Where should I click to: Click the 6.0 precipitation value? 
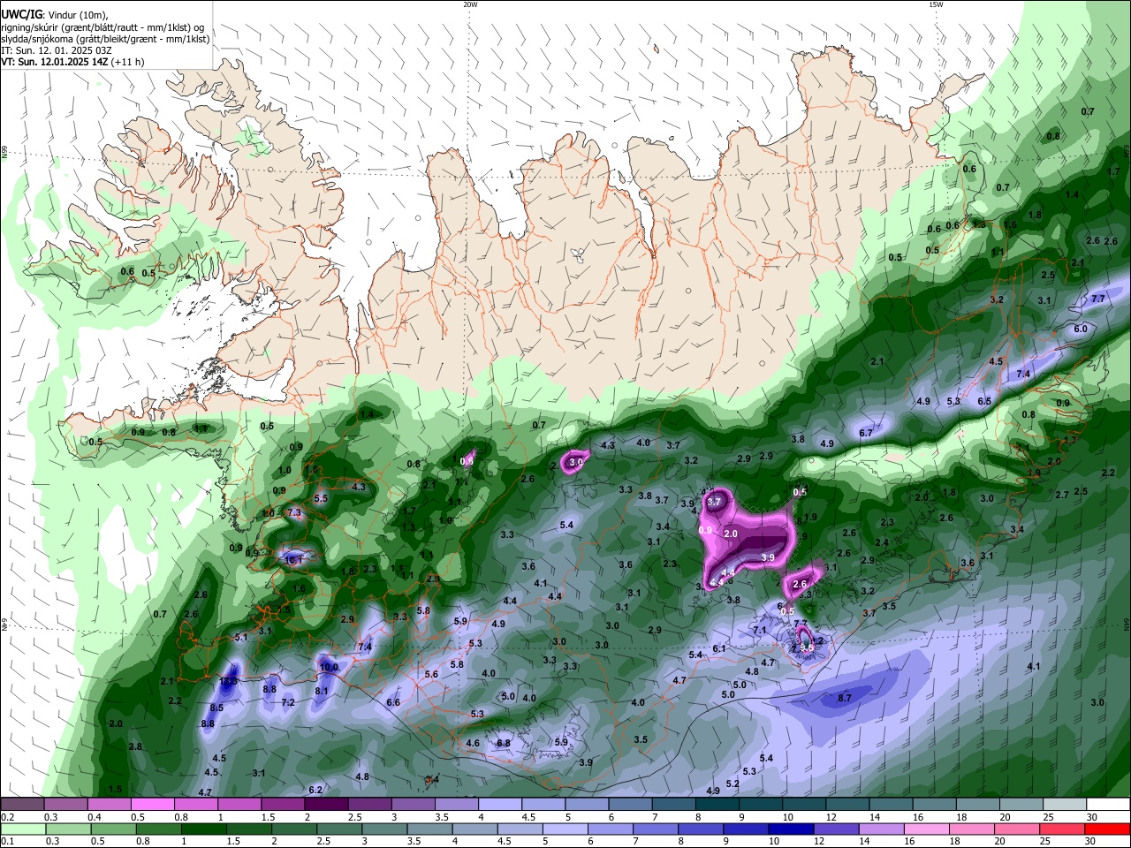pyautogui.click(x=1081, y=329)
